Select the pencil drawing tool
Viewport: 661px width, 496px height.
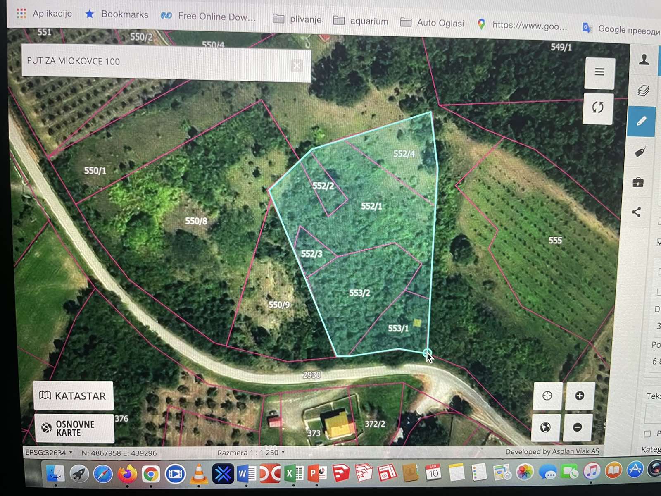pyautogui.click(x=641, y=122)
